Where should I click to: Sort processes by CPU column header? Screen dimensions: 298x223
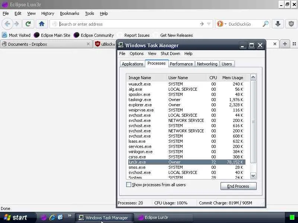[213, 78]
